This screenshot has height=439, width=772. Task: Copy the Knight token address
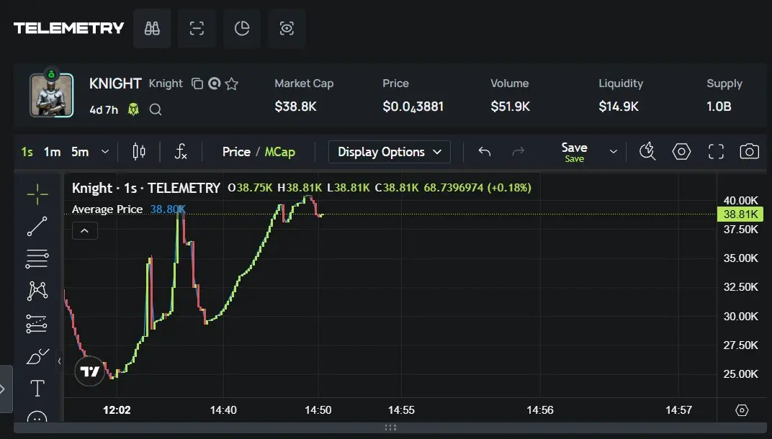coord(197,83)
